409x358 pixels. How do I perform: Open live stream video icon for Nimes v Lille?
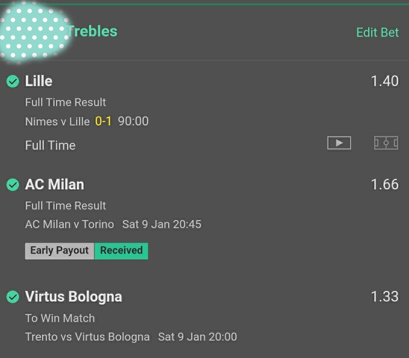339,143
